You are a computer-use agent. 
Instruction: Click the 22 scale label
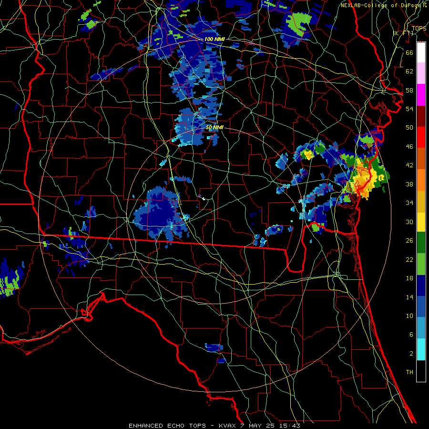[409, 259]
